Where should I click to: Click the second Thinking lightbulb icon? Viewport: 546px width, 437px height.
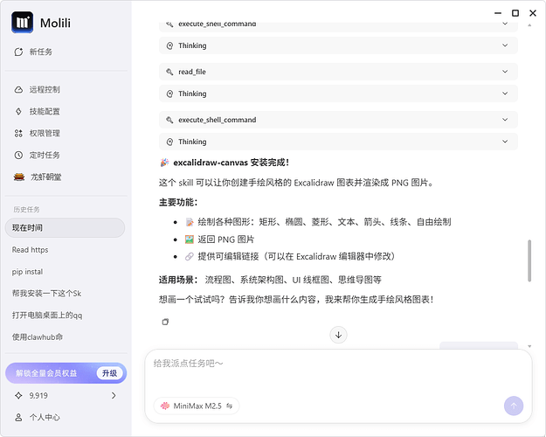click(169, 94)
